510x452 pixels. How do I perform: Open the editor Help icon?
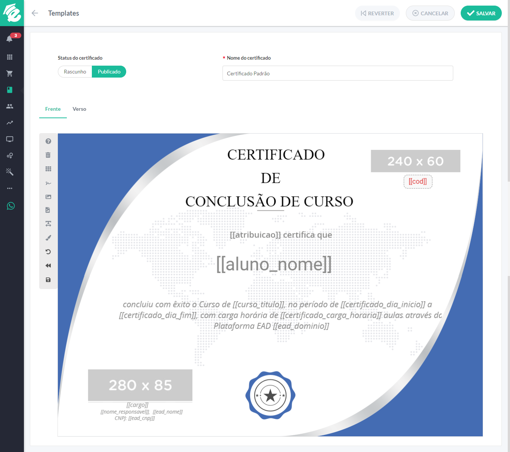click(x=48, y=141)
